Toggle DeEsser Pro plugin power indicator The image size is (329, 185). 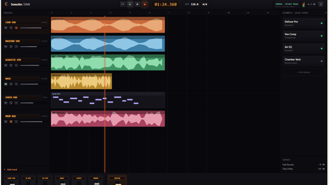pyautogui.click(x=322, y=23)
